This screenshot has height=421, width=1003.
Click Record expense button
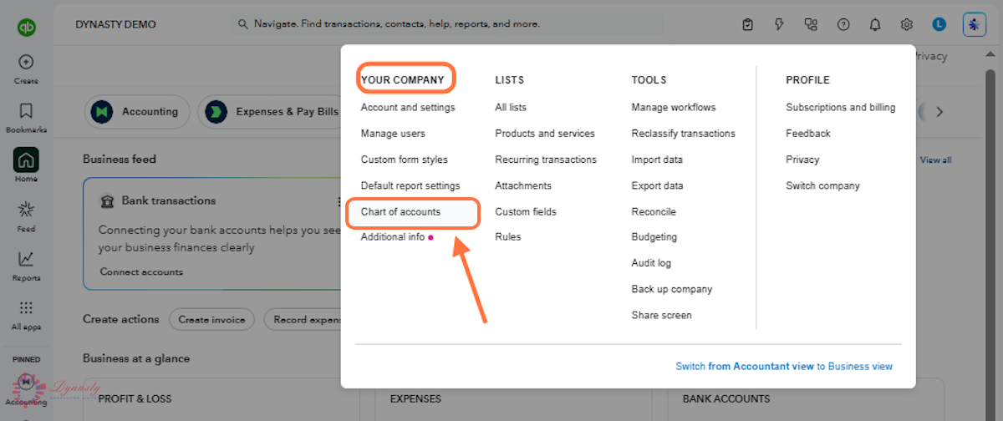[x=303, y=320]
